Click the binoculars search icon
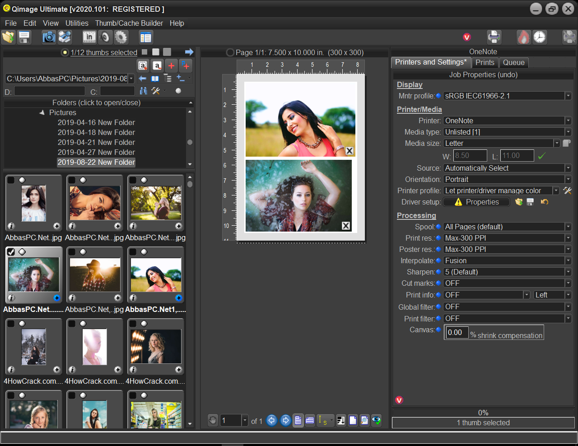 coord(144,91)
